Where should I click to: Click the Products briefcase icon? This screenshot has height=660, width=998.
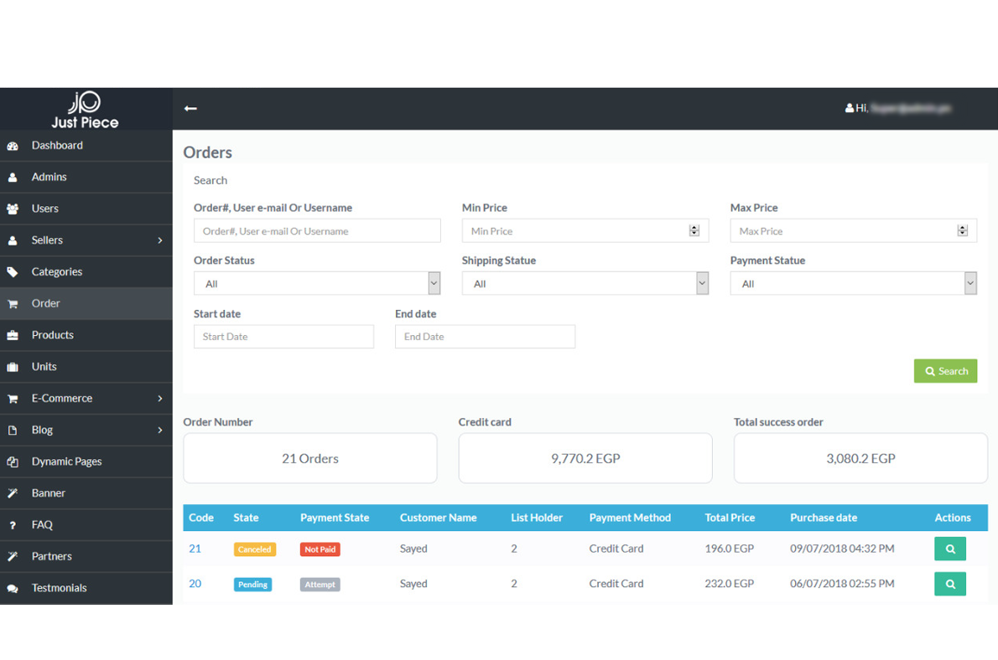pyautogui.click(x=13, y=335)
